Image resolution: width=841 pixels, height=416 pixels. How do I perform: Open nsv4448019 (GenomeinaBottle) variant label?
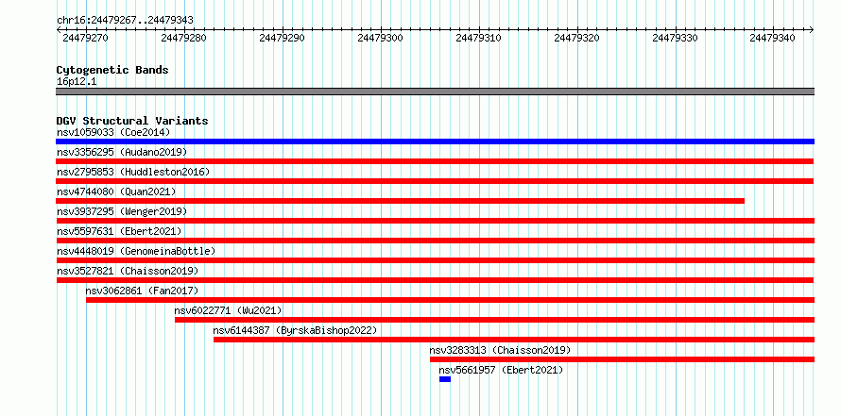136,251
